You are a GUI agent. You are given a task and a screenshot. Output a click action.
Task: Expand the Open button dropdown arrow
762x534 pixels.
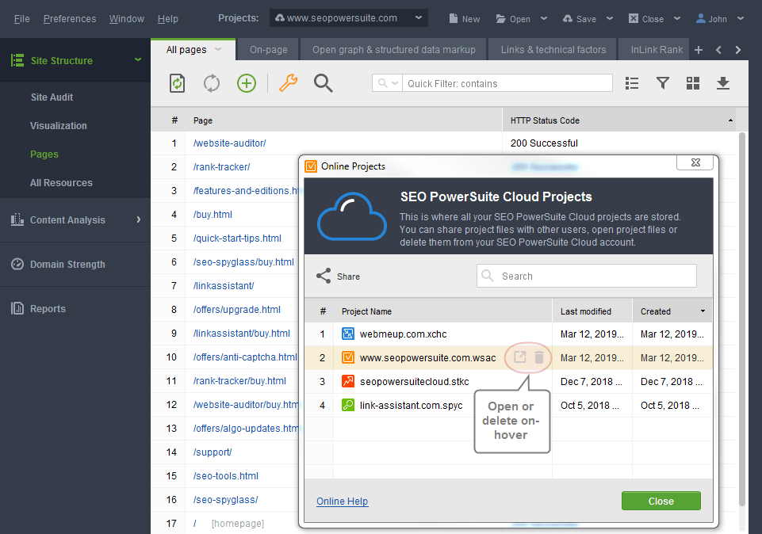[x=544, y=18]
